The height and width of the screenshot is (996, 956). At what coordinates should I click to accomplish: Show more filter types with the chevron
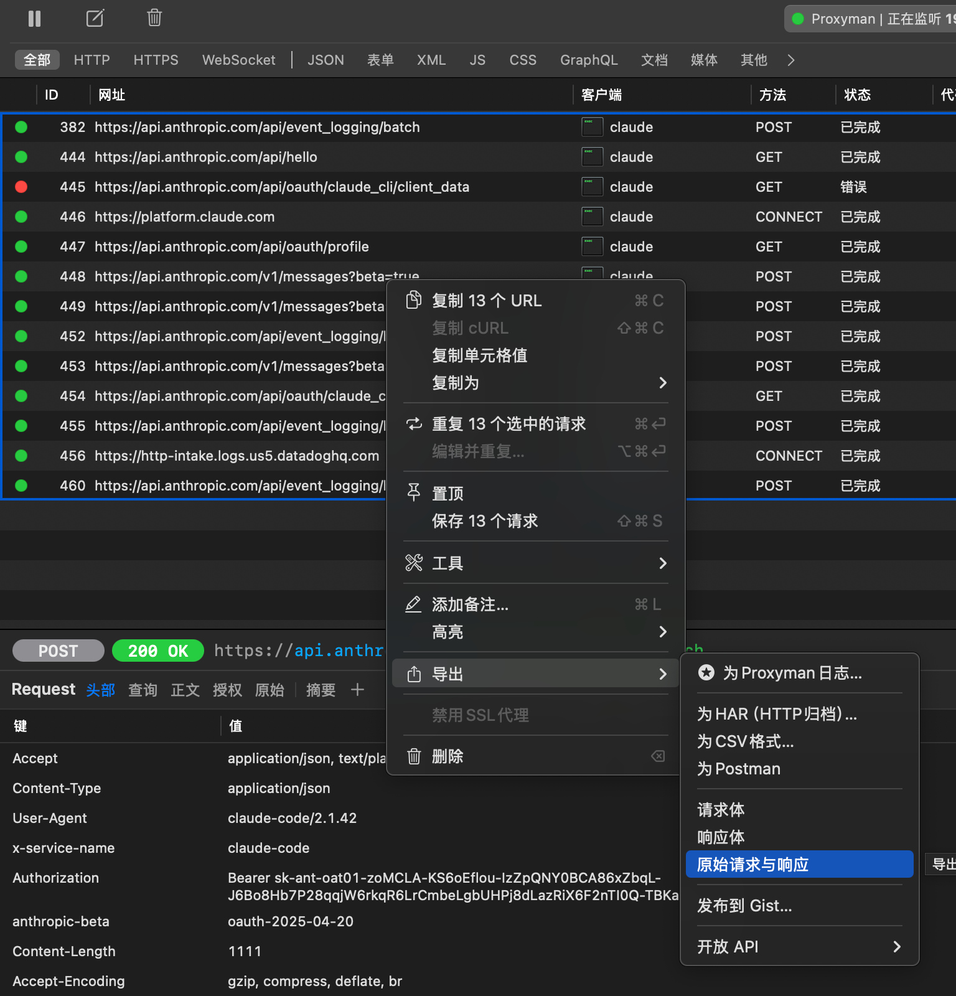[791, 60]
